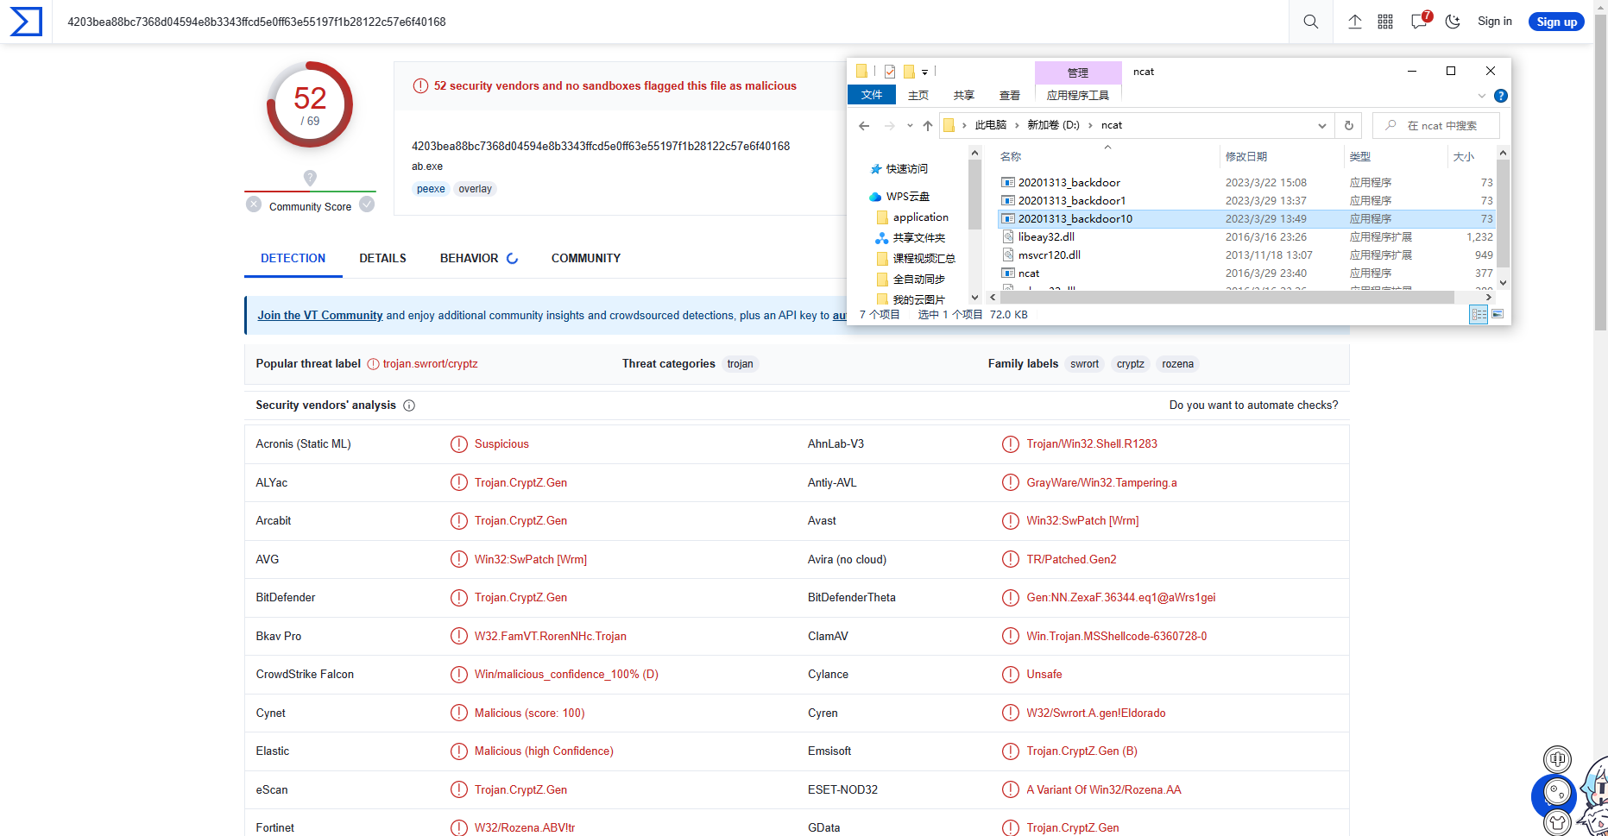Click the floating shirt costume button

tap(1558, 823)
